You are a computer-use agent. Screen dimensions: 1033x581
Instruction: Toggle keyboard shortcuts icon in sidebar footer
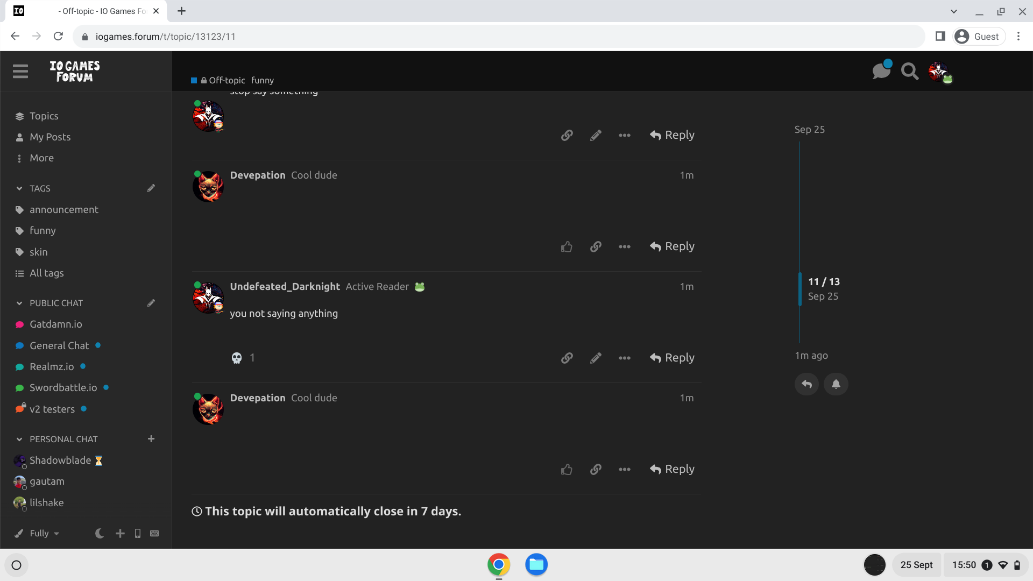point(154,533)
